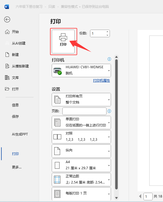Click 从模板新建 in sidebar

(x=20, y=66)
